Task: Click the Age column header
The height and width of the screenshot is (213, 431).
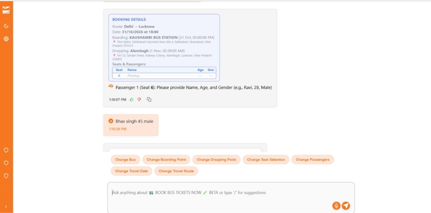Action: [x=201, y=70]
